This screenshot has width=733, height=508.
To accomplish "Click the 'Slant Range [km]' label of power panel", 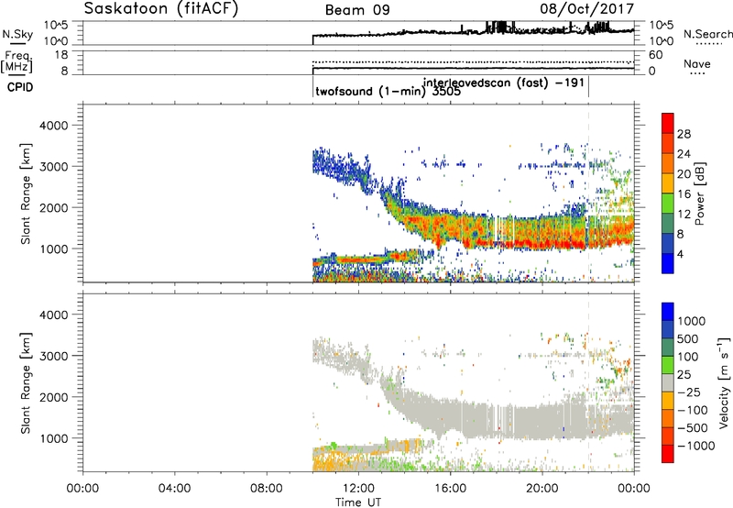I will pos(26,193).
